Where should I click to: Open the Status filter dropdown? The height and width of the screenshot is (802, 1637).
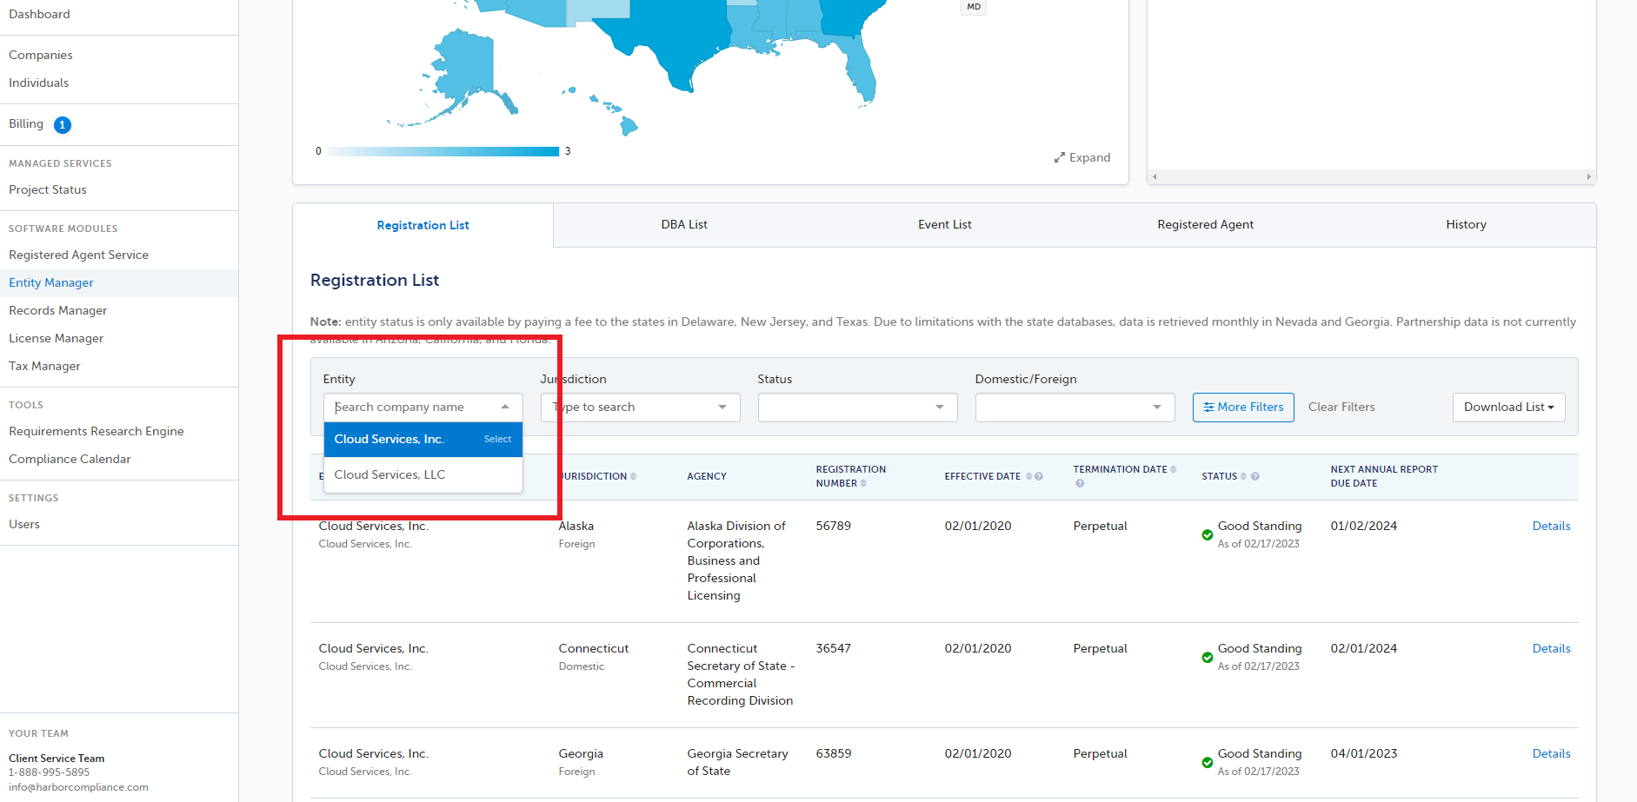pyautogui.click(x=858, y=408)
